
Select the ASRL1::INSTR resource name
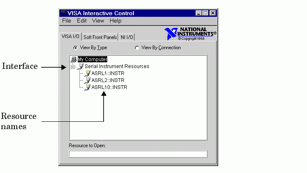[x=108, y=73]
